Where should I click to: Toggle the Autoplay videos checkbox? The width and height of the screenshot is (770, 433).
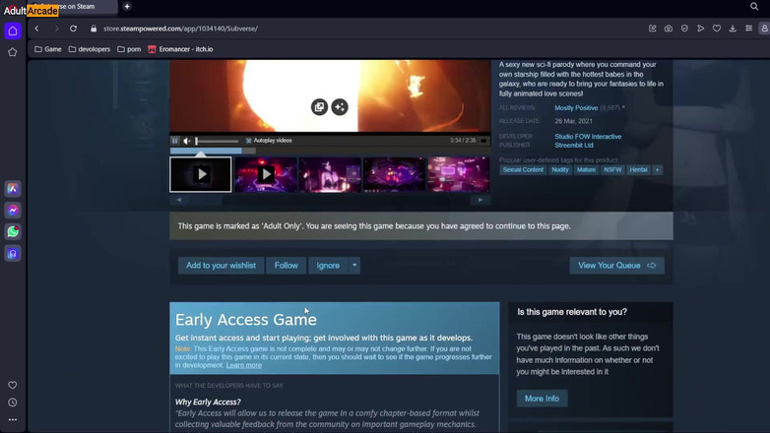(x=249, y=141)
